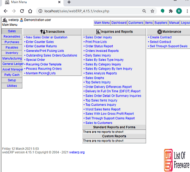The image size is (190, 172).
Task: Select the Asset Manager module
Action: pyautogui.click(x=13, y=70)
